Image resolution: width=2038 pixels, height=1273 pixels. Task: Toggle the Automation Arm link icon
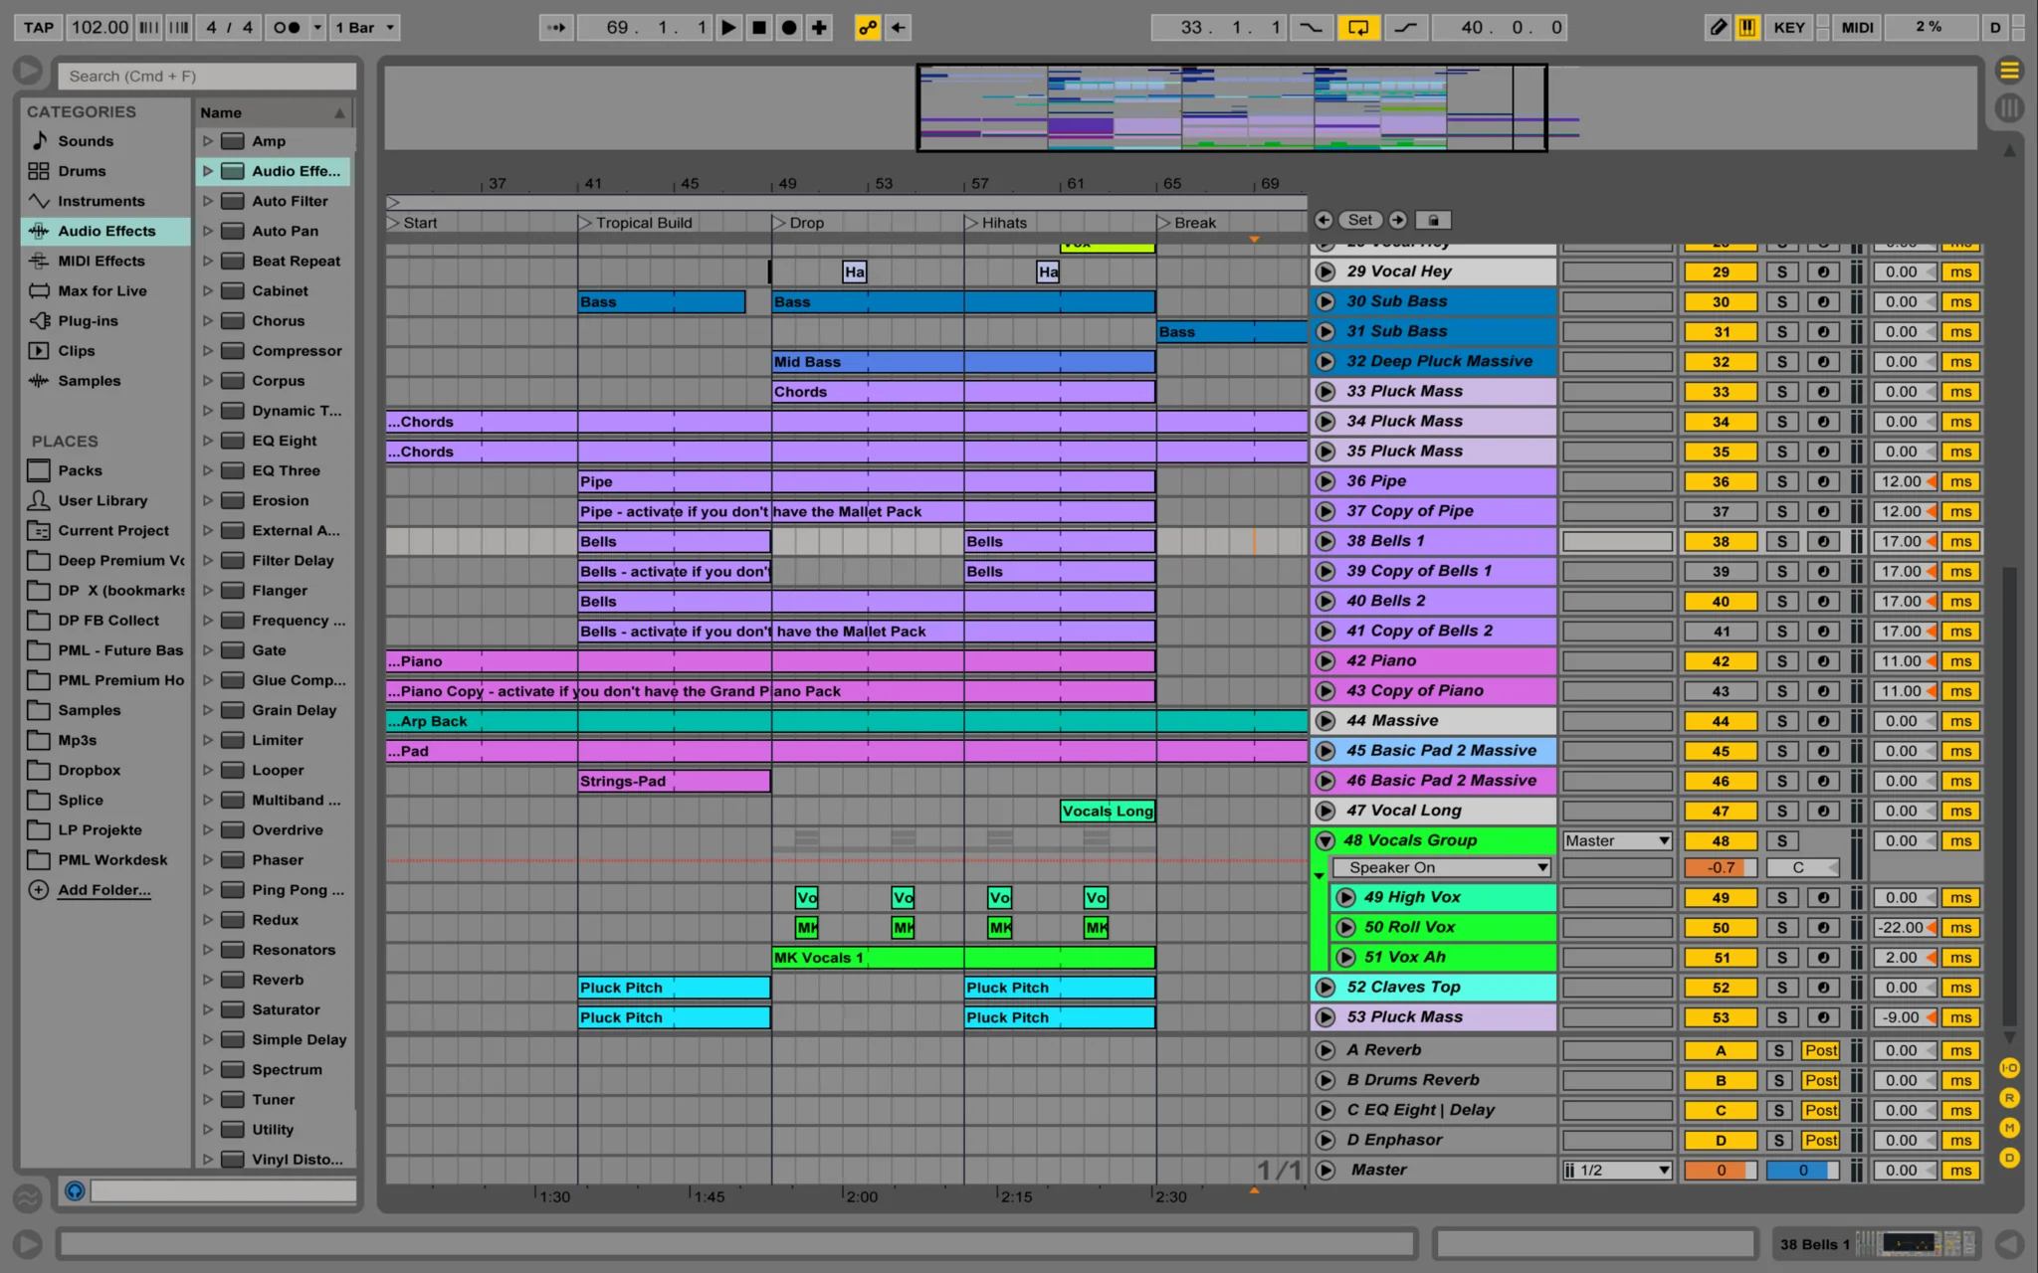coord(868,27)
